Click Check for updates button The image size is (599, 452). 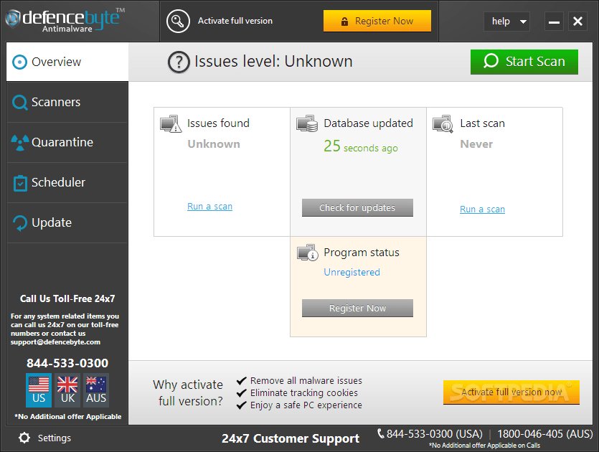tap(357, 207)
